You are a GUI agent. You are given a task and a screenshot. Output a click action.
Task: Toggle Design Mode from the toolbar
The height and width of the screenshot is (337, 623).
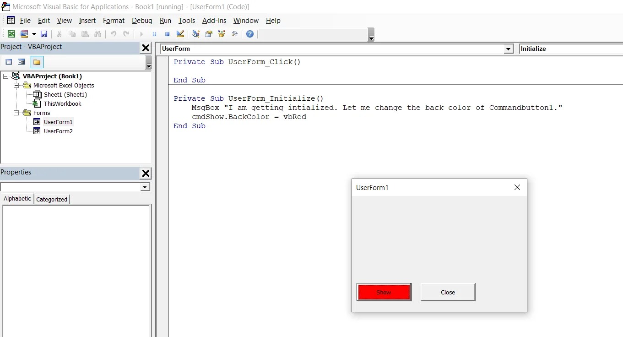click(180, 34)
